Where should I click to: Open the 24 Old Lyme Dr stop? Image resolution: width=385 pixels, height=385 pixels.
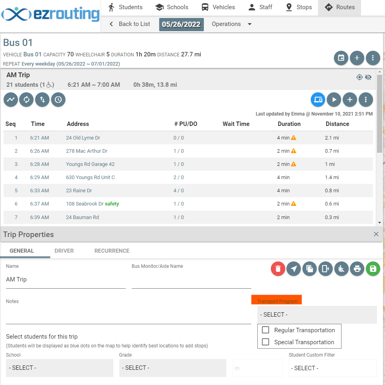coord(83,138)
